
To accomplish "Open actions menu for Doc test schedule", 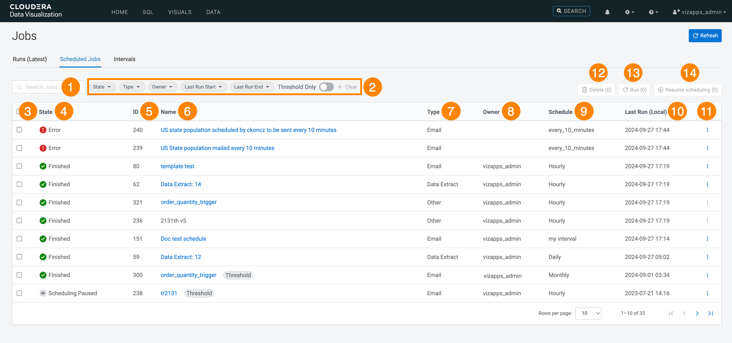I will tap(707, 239).
